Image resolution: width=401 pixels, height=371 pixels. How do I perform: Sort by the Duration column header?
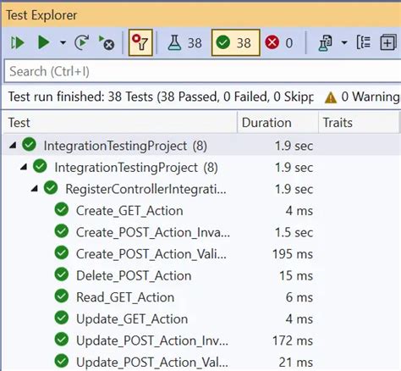[278, 123]
